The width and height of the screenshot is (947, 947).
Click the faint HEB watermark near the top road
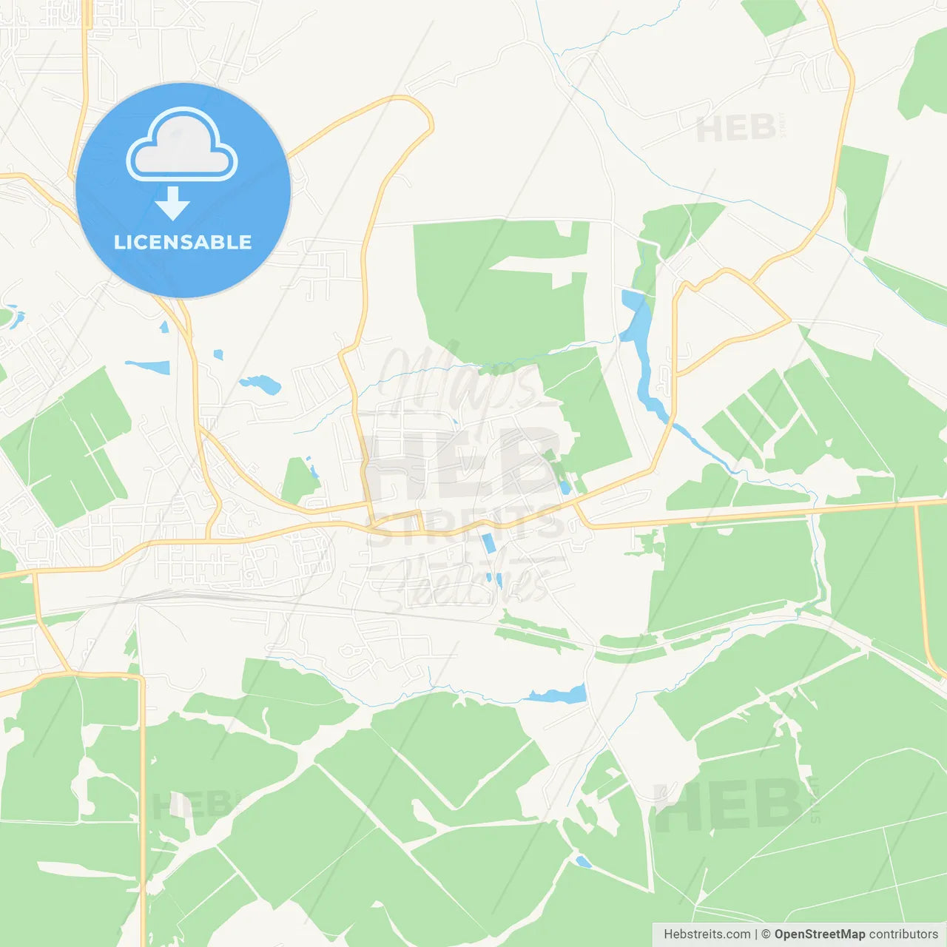coord(740,129)
